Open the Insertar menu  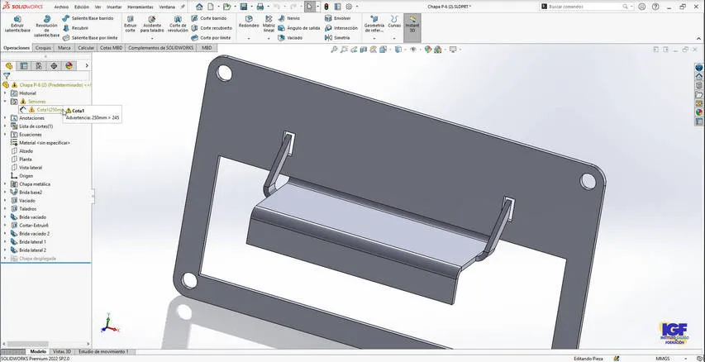tap(114, 7)
